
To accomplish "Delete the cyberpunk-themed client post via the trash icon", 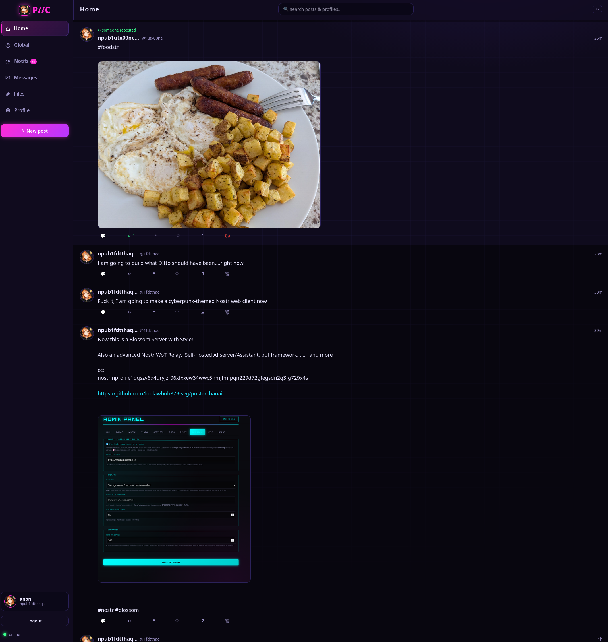I will point(227,312).
